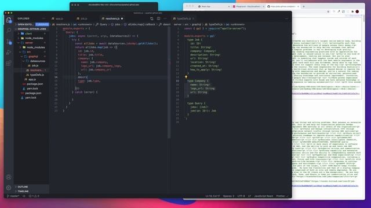The height and width of the screenshot is (208, 371).
Task: Open the root-level package.json file
Action: pyautogui.click(x=31, y=93)
